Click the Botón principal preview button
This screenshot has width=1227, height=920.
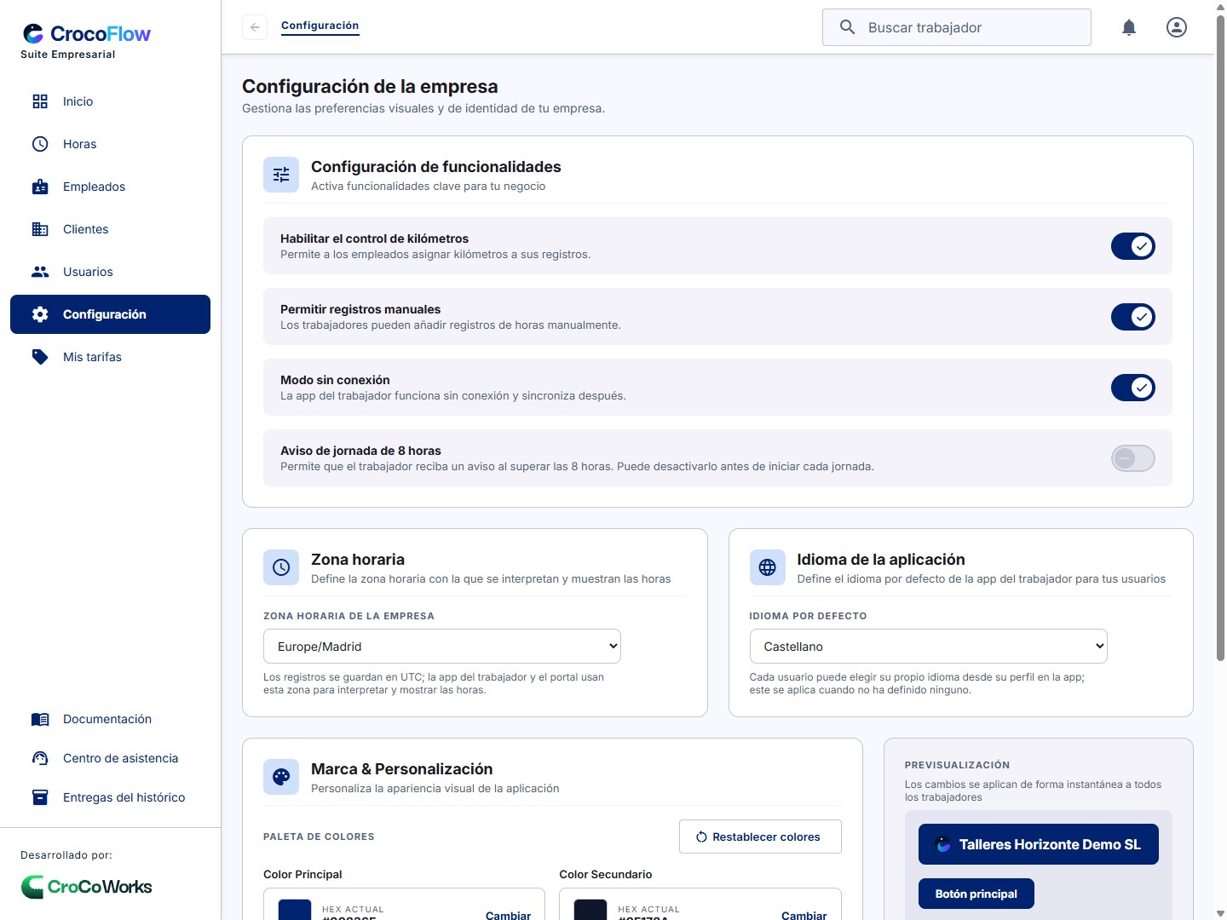pos(976,894)
